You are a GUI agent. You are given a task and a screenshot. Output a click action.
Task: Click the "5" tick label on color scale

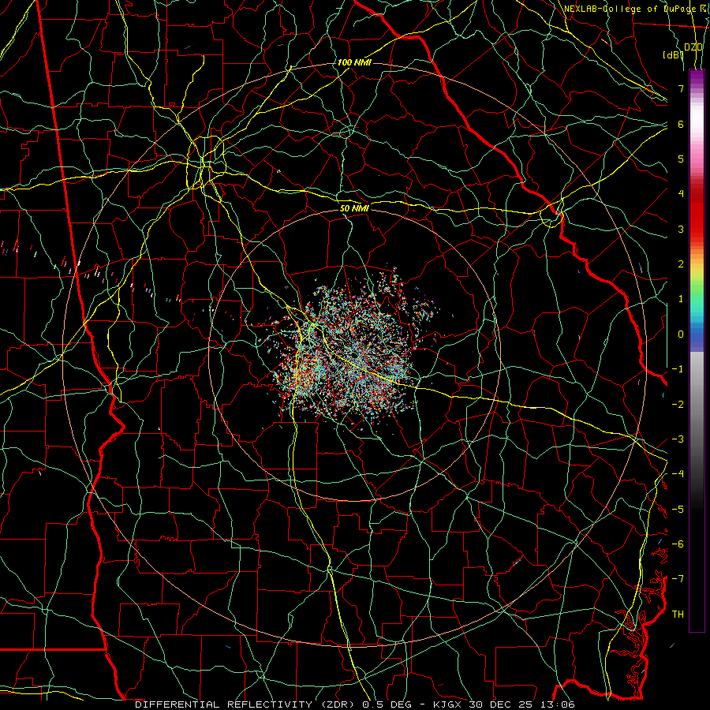(681, 159)
